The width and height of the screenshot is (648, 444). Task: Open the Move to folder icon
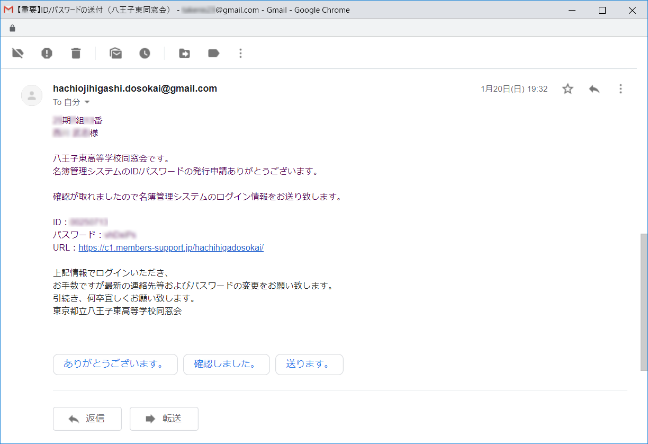click(184, 53)
